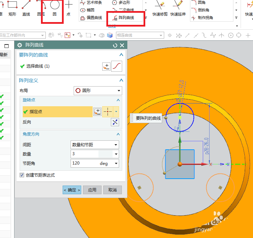Collapse the 要阵列的曲线 section
The image size is (253, 238).
pos(121,55)
